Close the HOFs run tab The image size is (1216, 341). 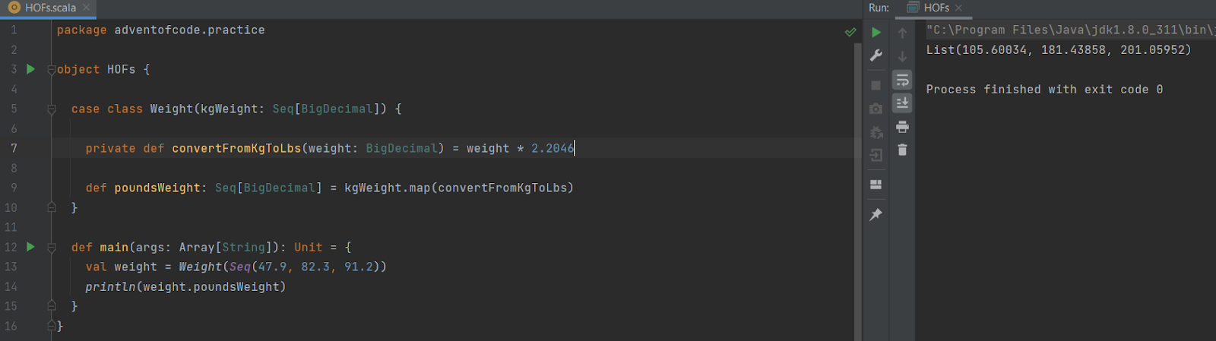[x=958, y=8]
